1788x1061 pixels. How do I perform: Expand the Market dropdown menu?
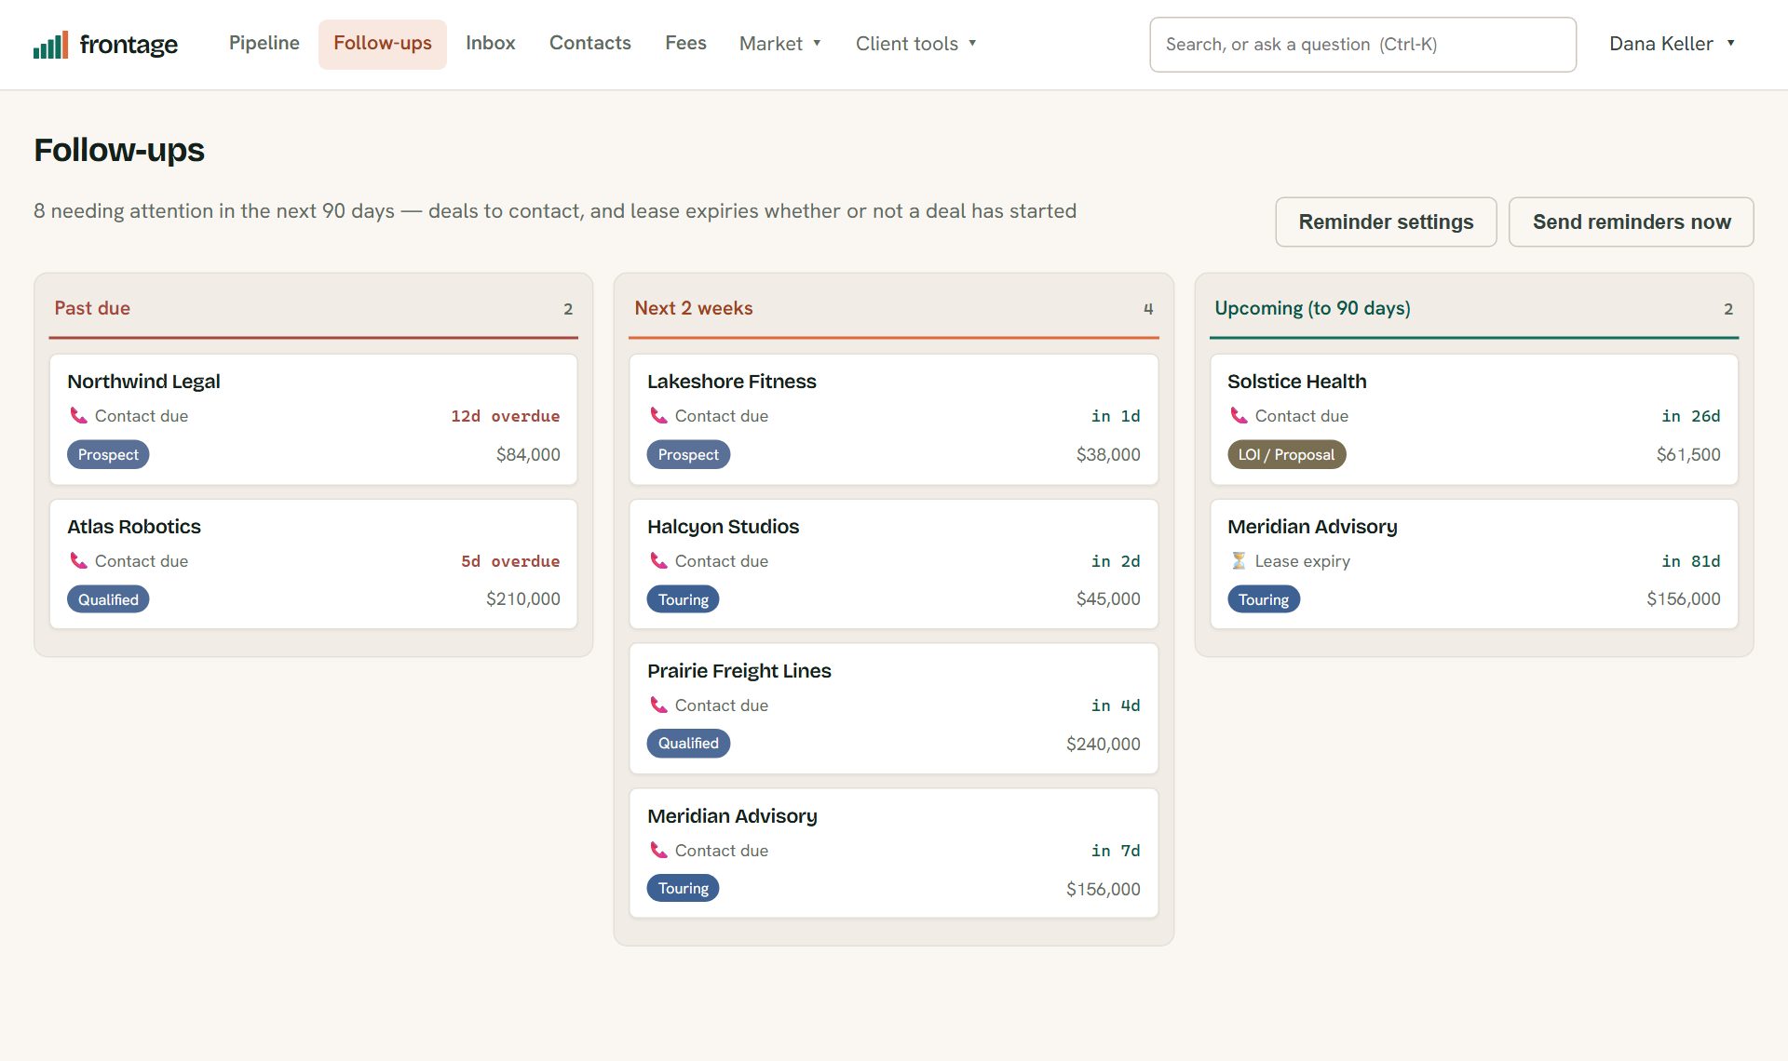780,44
